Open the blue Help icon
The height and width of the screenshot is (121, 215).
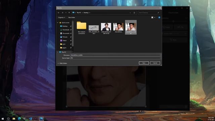[159, 17]
